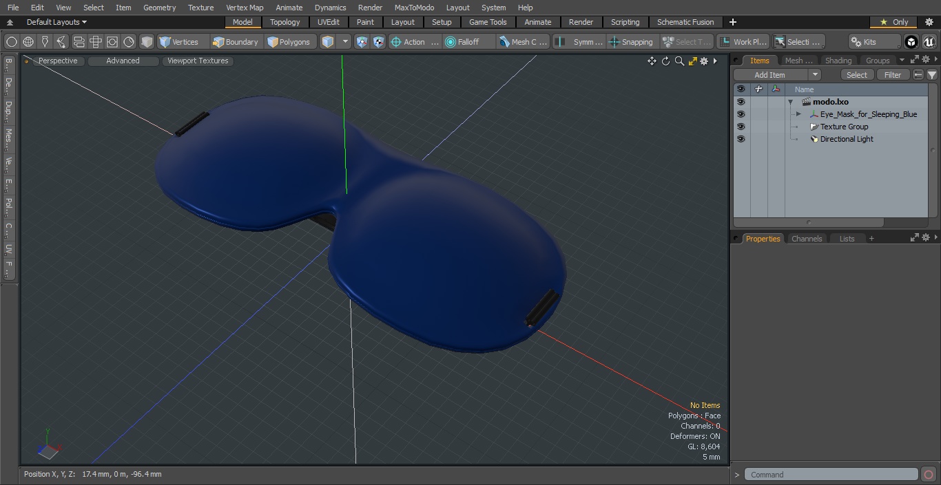The height and width of the screenshot is (485, 941).
Task: Click the Command input field
Action: [831, 475]
